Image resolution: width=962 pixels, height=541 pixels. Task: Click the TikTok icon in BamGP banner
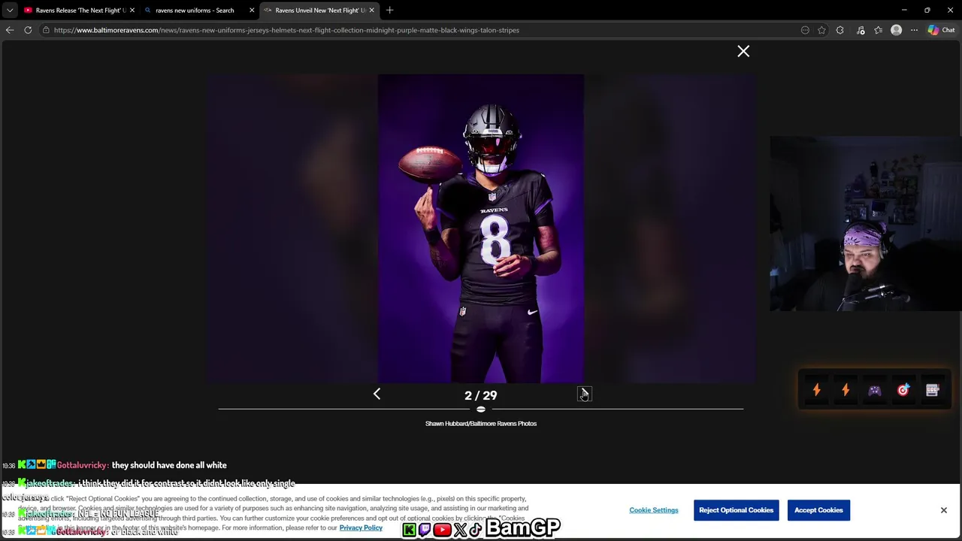click(x=476, y=530)
